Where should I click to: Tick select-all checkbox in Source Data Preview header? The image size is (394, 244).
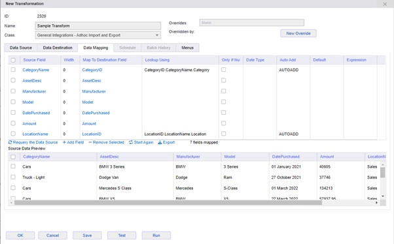tap(13, 157)
